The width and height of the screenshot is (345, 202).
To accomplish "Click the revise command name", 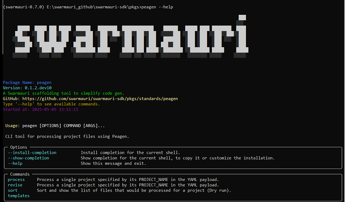I will (15, 185).
